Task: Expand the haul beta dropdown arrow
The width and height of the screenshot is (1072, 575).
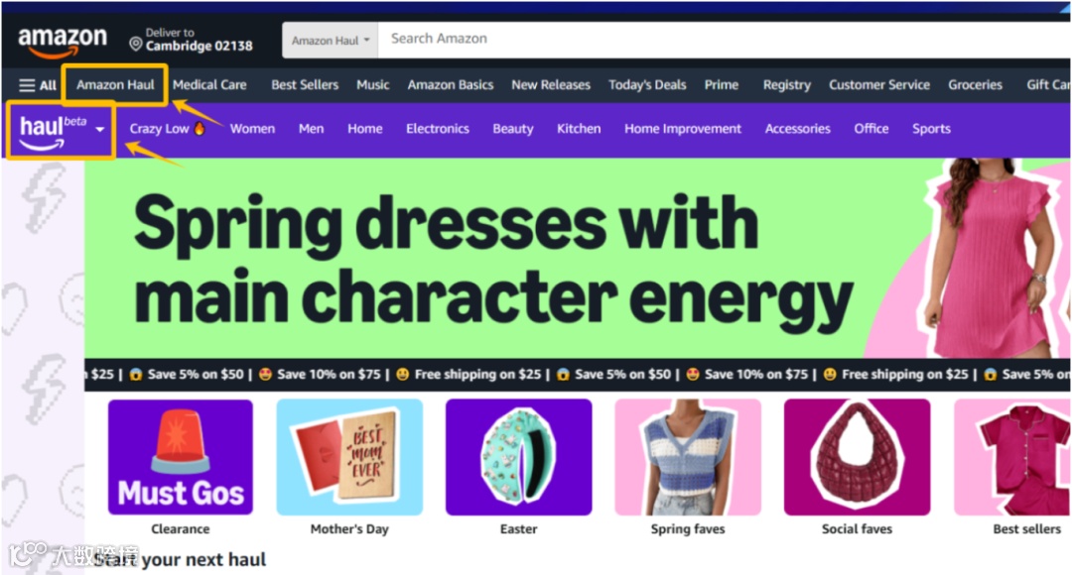Action: click(100, 129)
